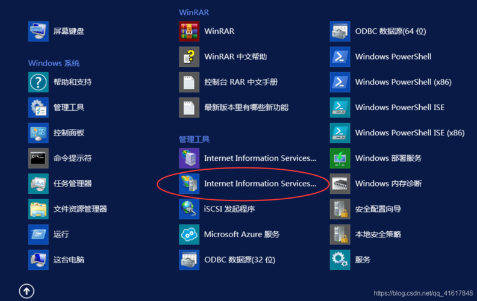The width and height of the screenshot is (477, 301).
Task: Open the 控制面板 icon
Action: [x=39, y=133]
